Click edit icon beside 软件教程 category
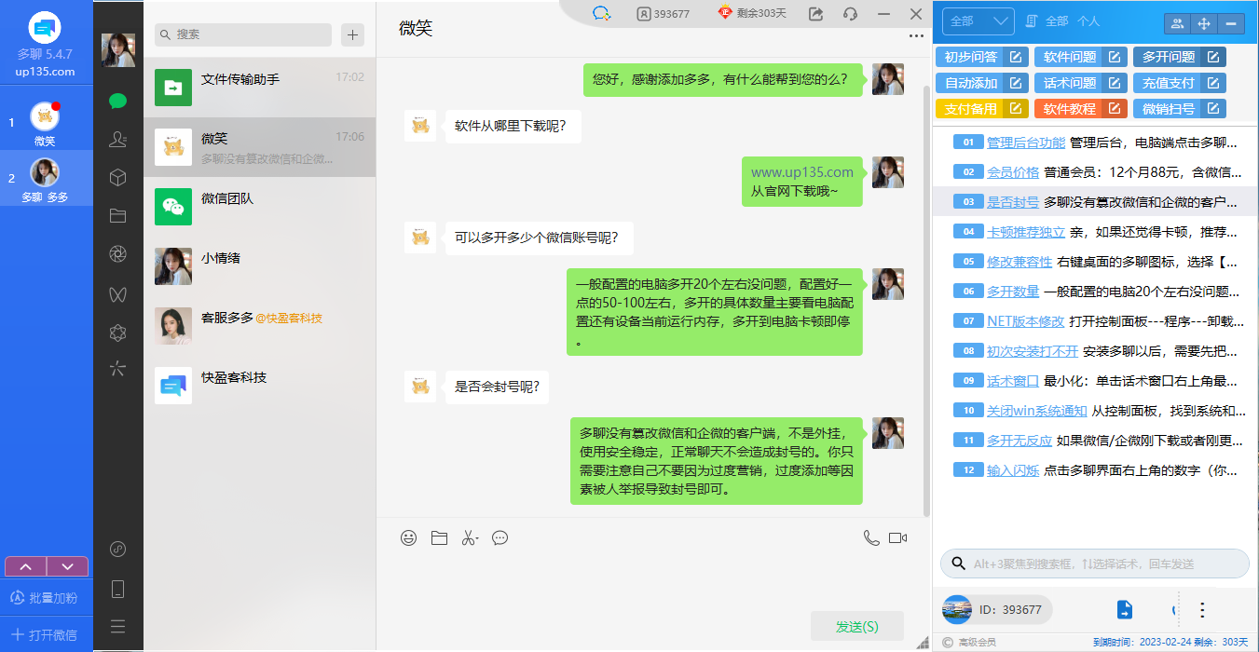The height and width of the screenshot is (652, 1259). pos(1114,109)
